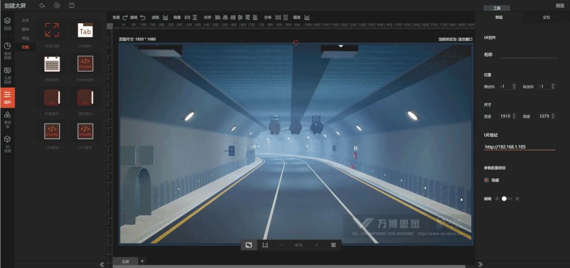Select the orange components sidebar section
This screenshot has height=268, width=570.
7,98
